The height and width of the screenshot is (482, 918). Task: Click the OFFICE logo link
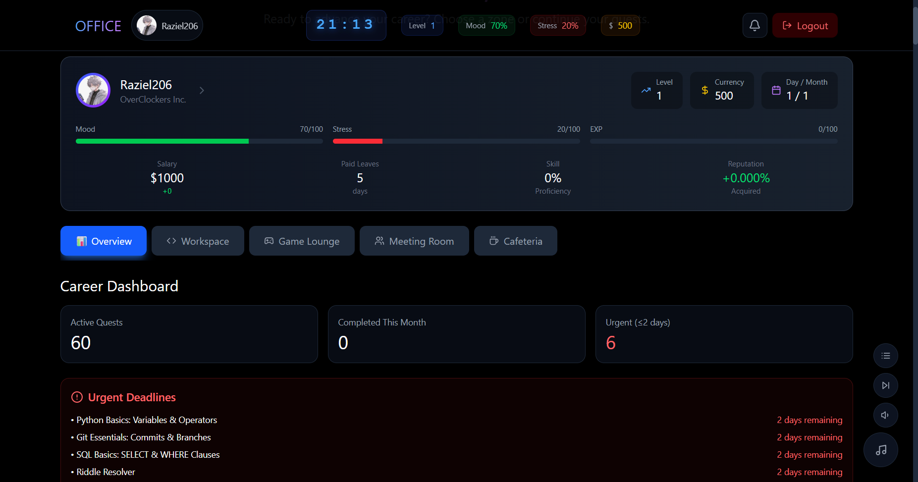coord(98,26)
